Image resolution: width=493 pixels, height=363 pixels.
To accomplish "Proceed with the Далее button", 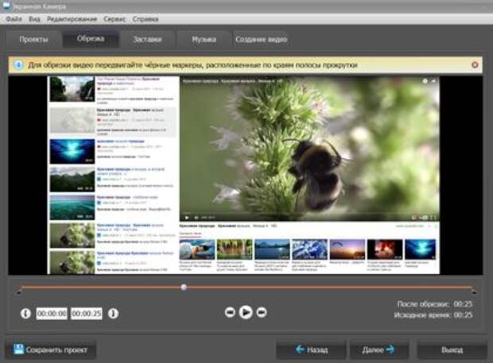I will click(x=378, y=349).
